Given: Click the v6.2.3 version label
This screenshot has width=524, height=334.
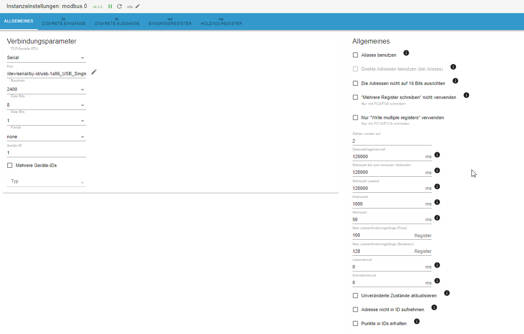Looking at the screenshot, I should pos(97,7).
